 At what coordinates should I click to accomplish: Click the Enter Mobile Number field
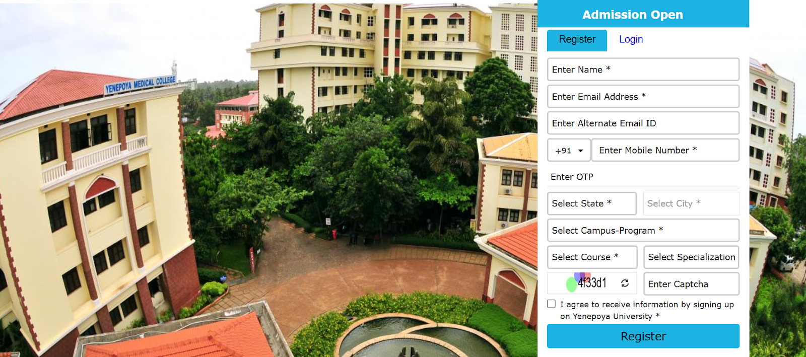pyautogui.click(x=665, y=150)
